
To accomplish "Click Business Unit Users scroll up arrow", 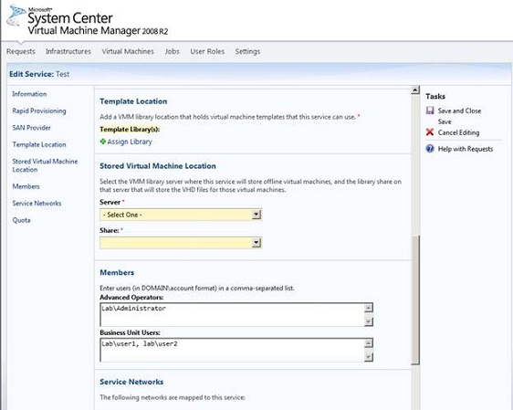I will (369, 343).
